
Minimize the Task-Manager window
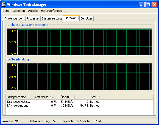click(142, 5)
